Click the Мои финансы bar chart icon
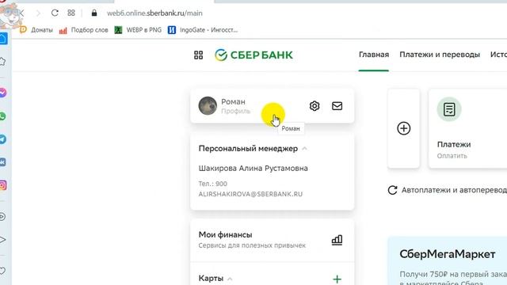This screenshot has height=285, width=507. tap(337, 240)
